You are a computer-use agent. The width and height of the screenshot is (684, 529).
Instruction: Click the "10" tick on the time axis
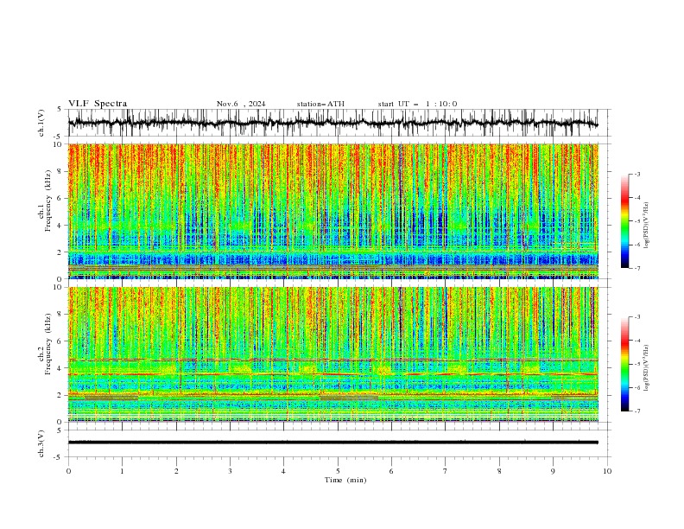click(x=607, y=471)
